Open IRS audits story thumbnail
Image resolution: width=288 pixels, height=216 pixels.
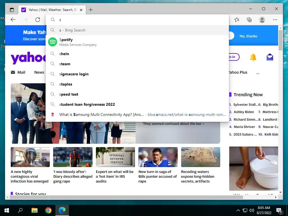click(115, 157)
